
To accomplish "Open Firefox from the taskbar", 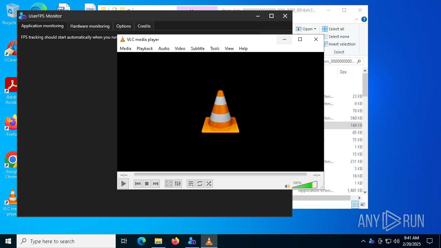I will [175, 241].
